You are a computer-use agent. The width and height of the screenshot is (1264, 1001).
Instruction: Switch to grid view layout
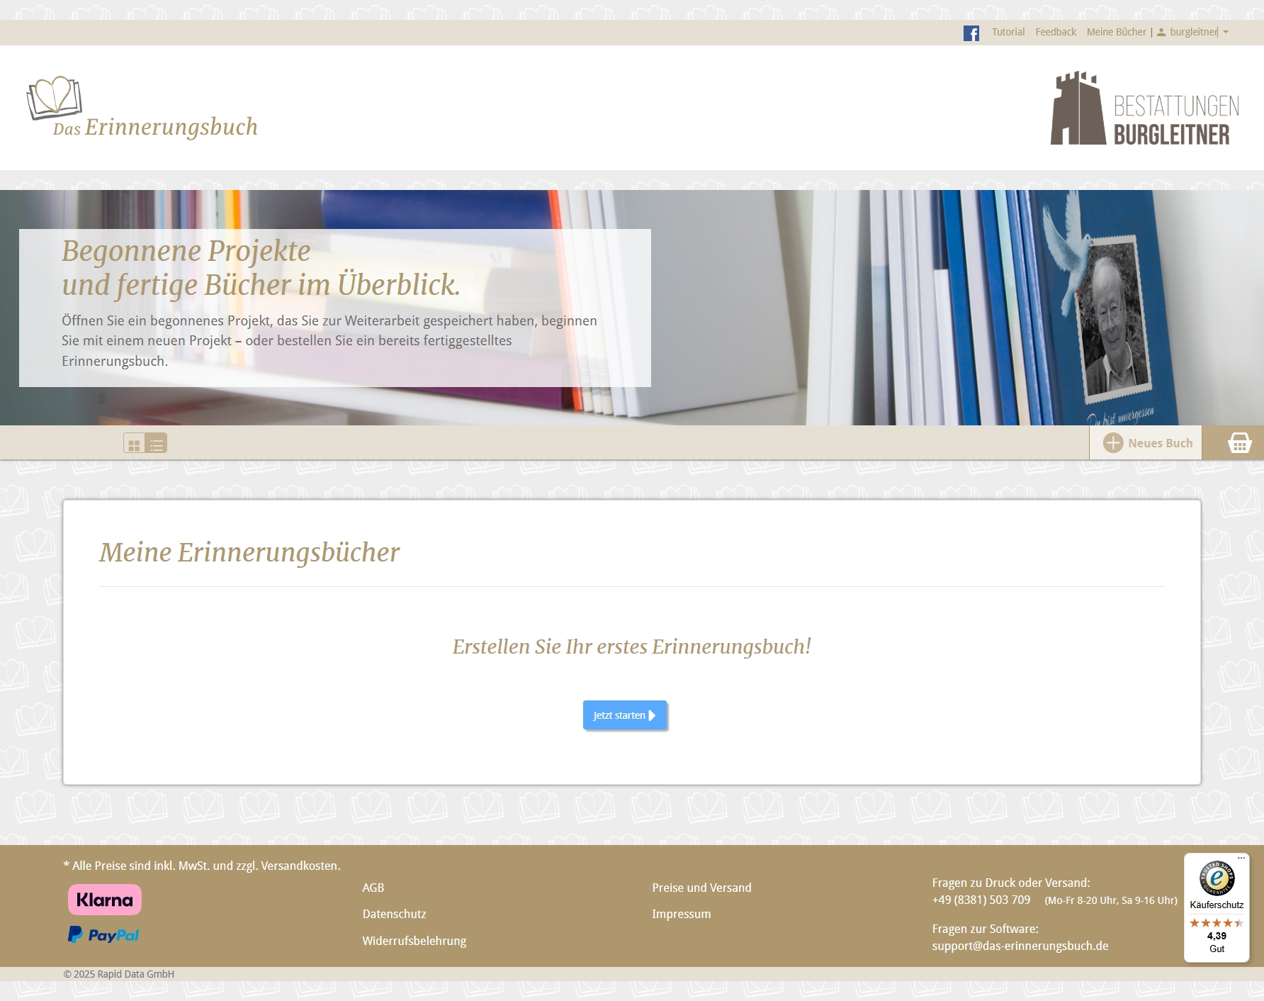pyautogui.click(x=134, y=444)
